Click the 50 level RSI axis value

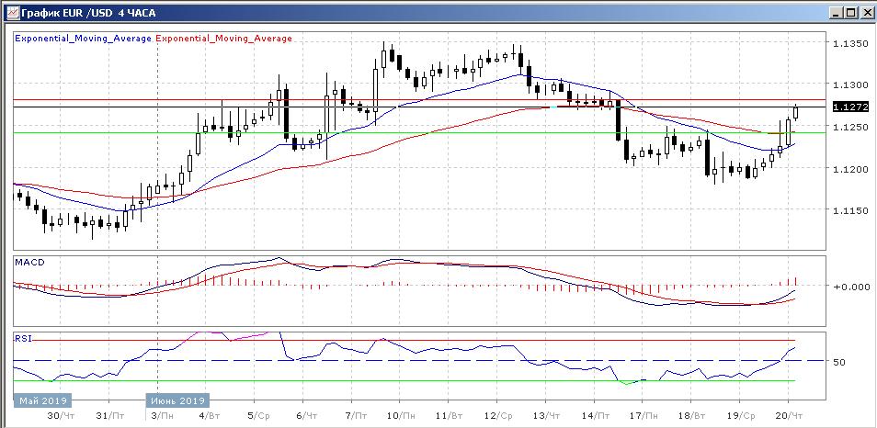pyautogui.click(x=839, y=362)
